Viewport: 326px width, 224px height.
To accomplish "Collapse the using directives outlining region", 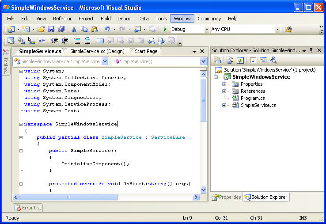I will tap(21, 71).
